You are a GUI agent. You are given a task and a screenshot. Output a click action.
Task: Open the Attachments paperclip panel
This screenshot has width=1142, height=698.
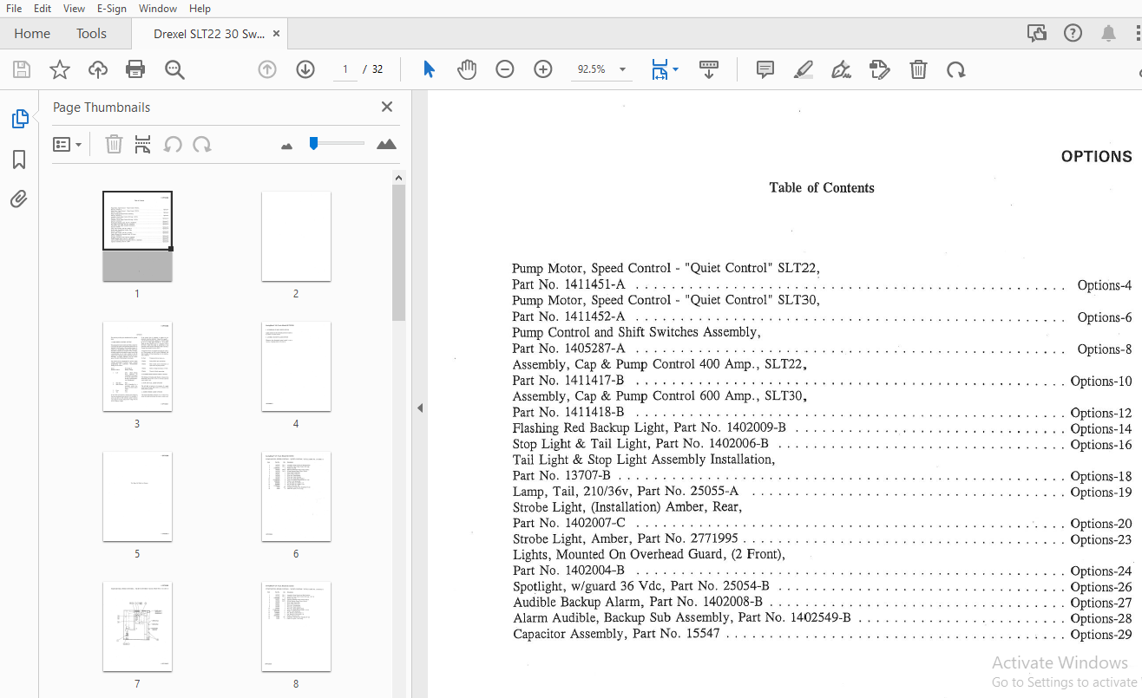pos(19,199)
